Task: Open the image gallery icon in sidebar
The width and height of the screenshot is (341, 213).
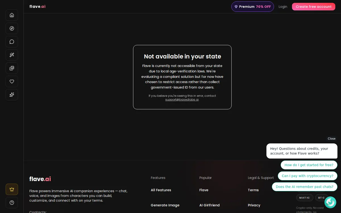Action: [x=12, y=68]
